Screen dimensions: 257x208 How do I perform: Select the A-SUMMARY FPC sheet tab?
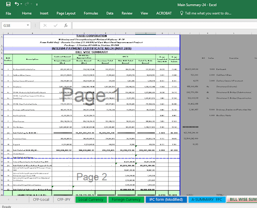(207, 199)
